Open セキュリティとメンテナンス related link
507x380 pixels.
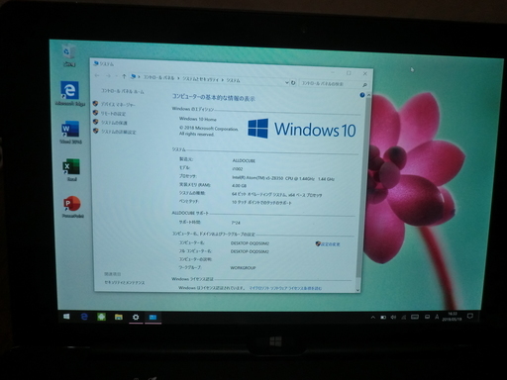pos(125,283)
